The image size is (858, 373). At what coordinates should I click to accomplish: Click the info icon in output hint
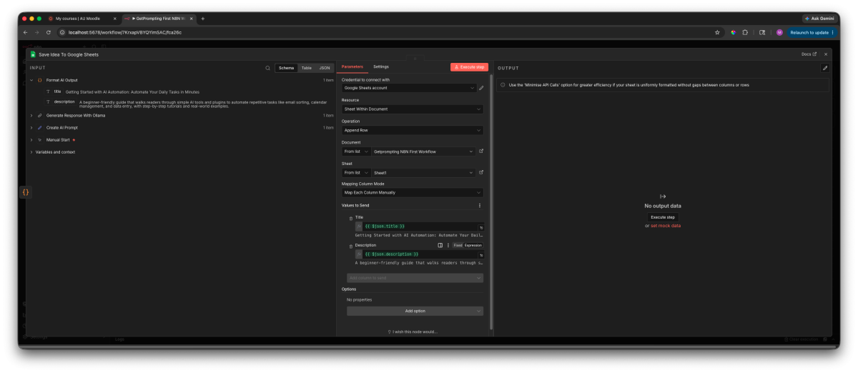(503, 84)
